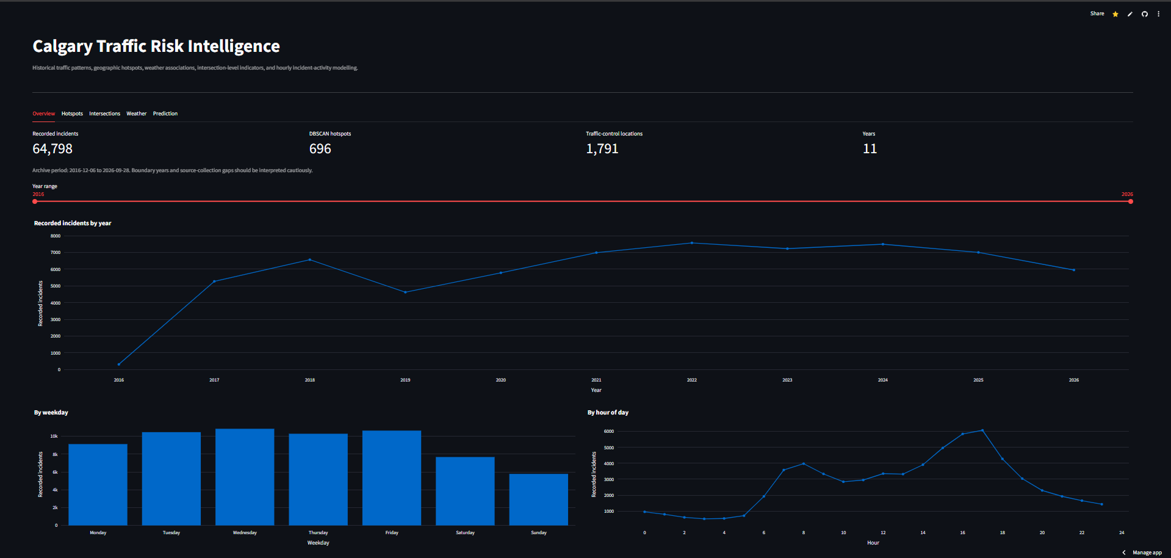The width and height of the screenshot is (1171, 558).
Task: Click the DBSCAN hotspots value 696
Action: (x=320, y=149)
